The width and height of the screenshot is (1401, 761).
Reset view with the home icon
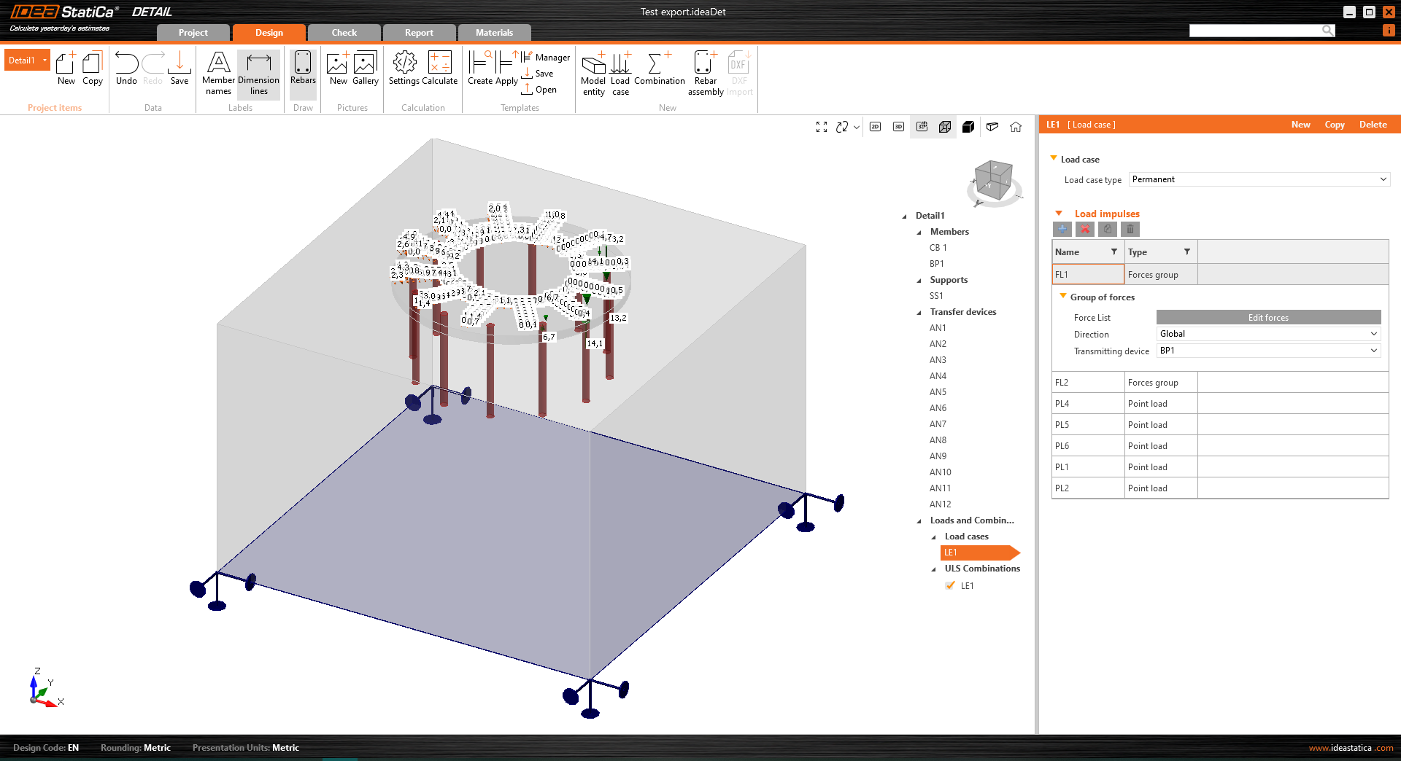[1016, 127]
